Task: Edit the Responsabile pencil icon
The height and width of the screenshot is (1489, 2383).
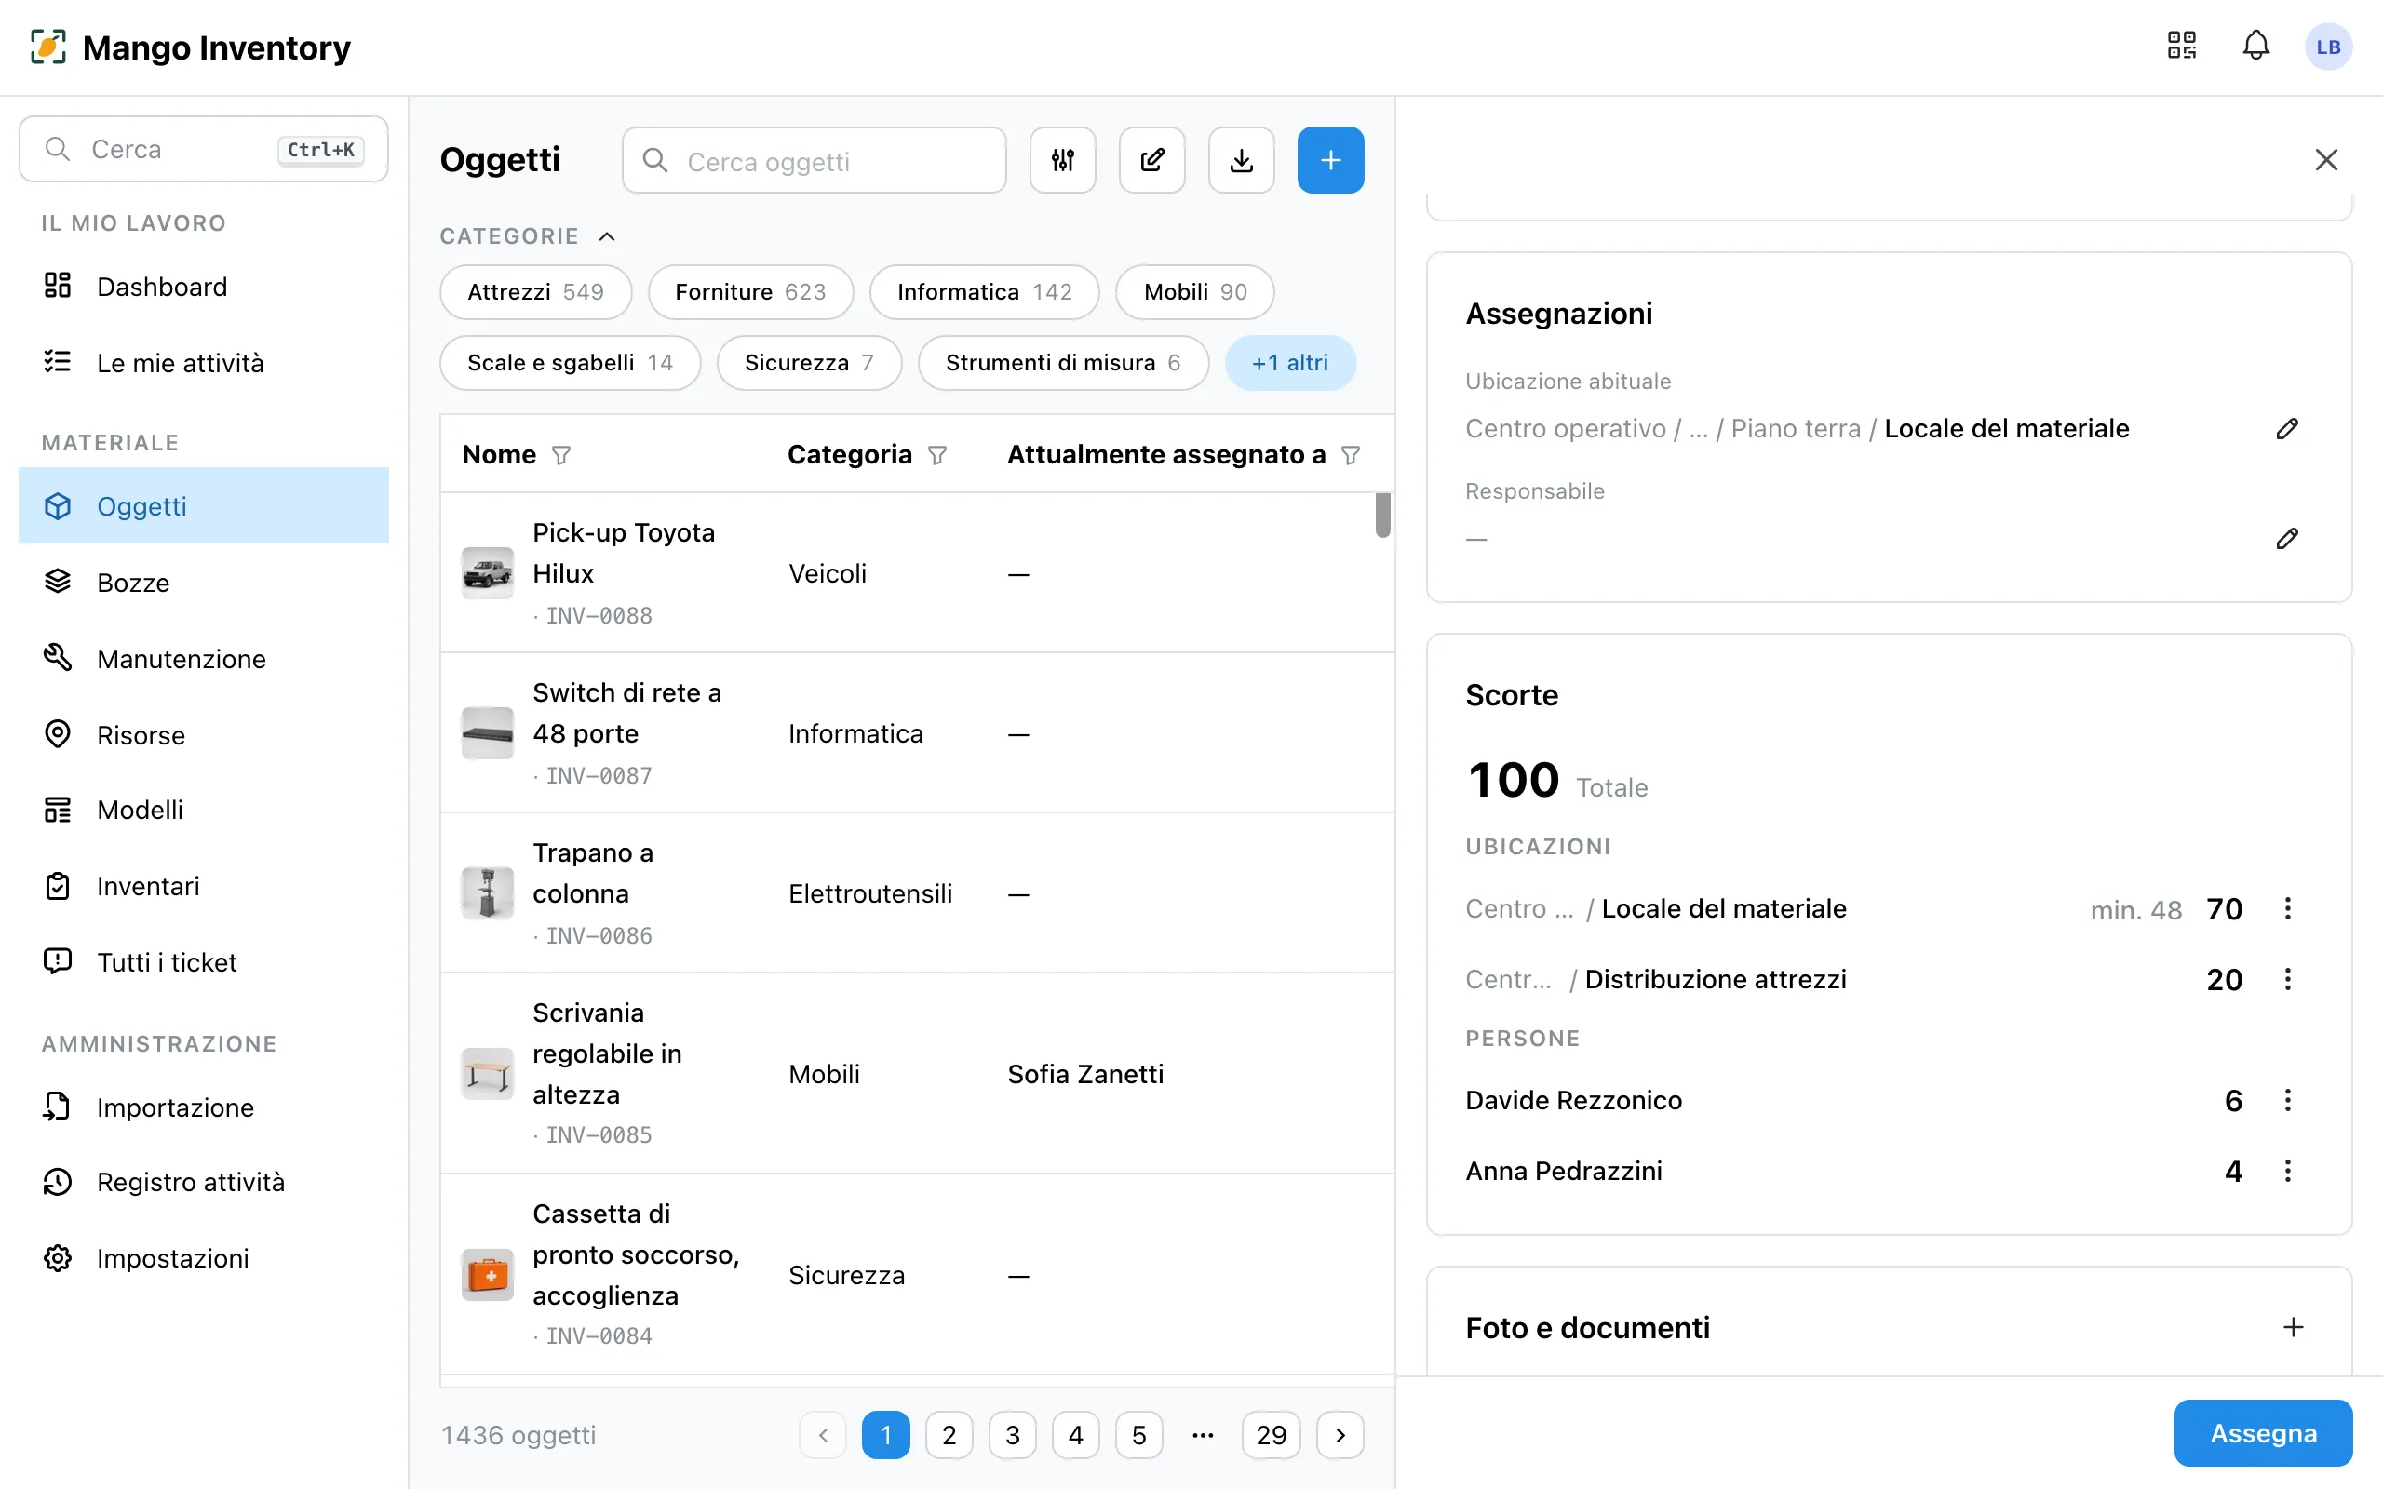Action: pyautogui.click(x=2287, y=539)
